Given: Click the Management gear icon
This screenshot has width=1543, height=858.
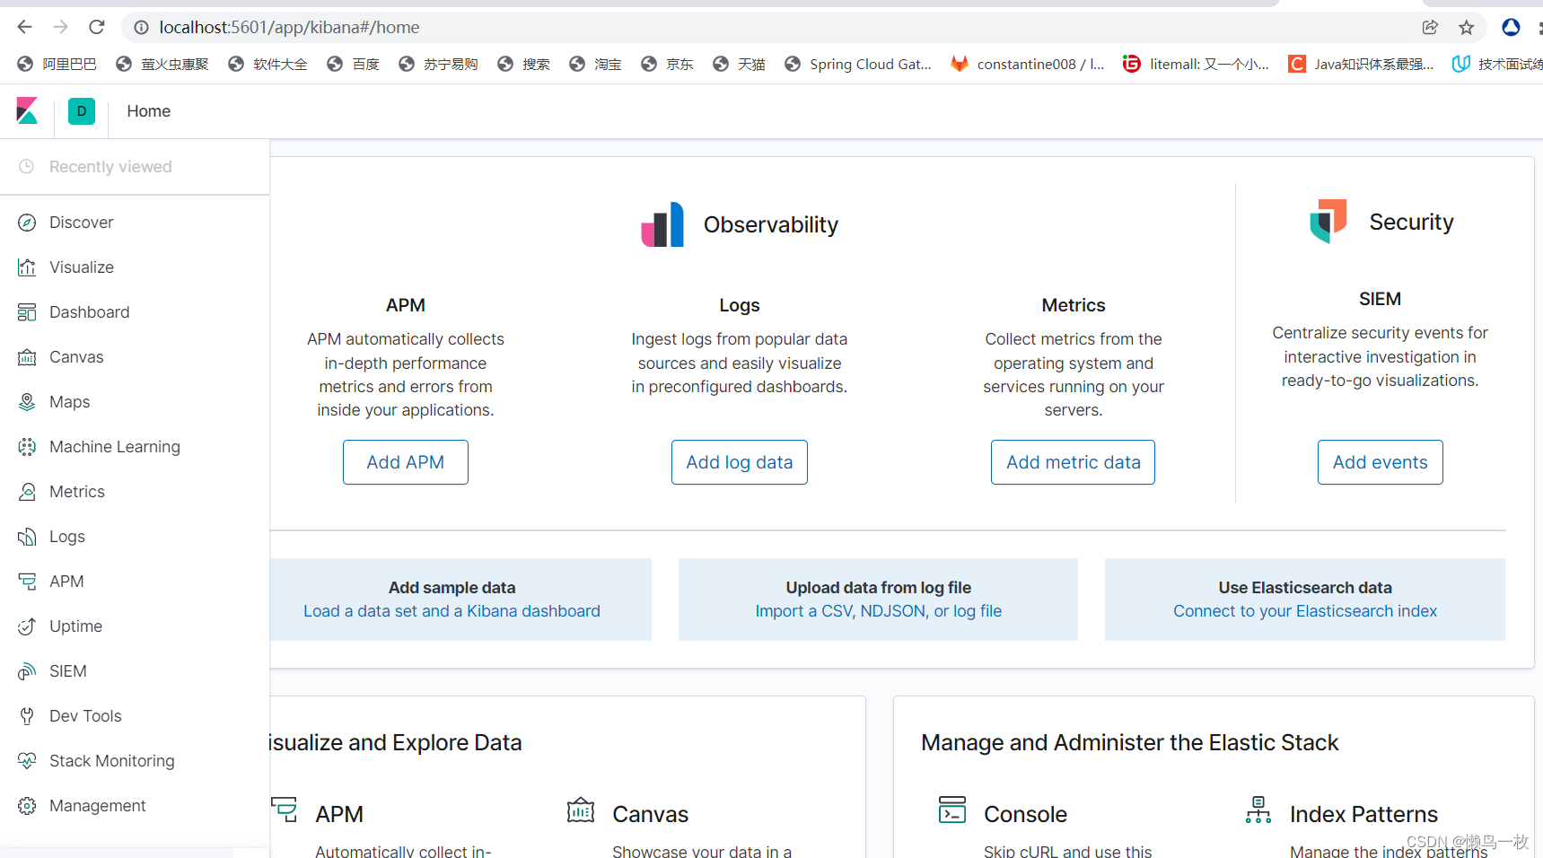Looking at the screenshot, I should (x=27, y=806).
